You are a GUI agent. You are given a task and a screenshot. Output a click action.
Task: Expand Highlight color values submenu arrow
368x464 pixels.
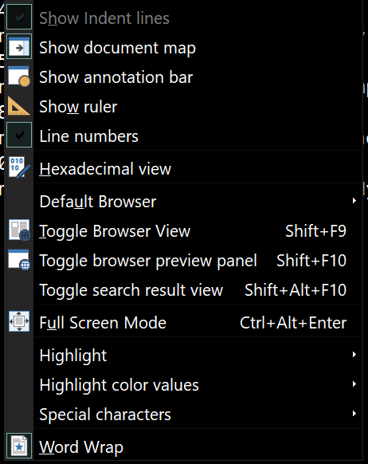click(354, 384)
